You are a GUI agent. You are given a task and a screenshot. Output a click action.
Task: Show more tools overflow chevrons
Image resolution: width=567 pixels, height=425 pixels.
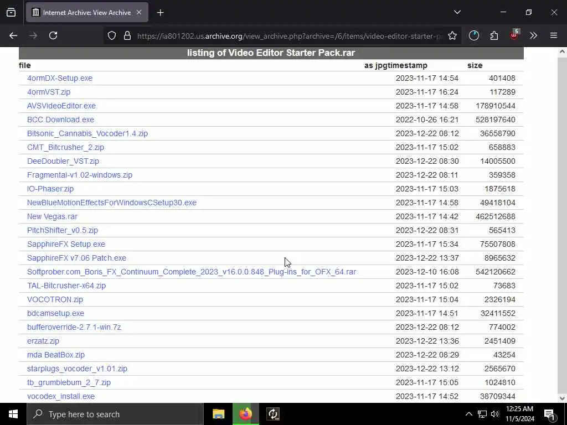click(533, 35)
